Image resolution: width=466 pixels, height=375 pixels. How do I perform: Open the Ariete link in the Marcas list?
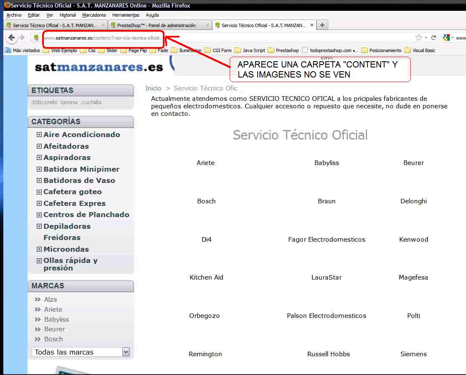(x=53, y=310)
